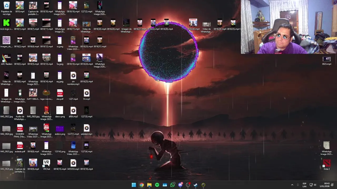The height and width of the screenshot is (189, 337).
Task: Select the Dota 2 shortcut
Action: tap(326, 165)
